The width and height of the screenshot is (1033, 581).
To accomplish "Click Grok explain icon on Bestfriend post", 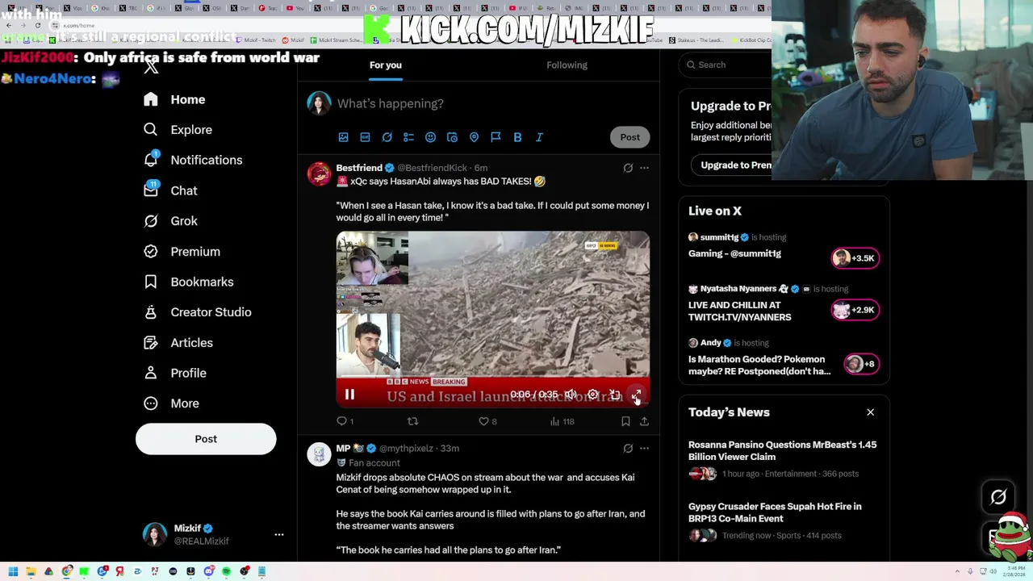I will (x=628, y=168).
